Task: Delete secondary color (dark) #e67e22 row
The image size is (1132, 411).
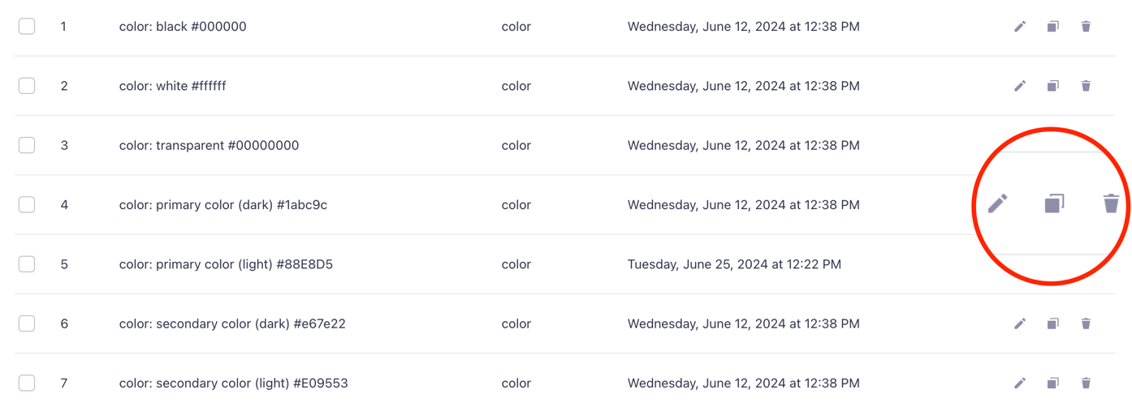Action: point(1086,323)
